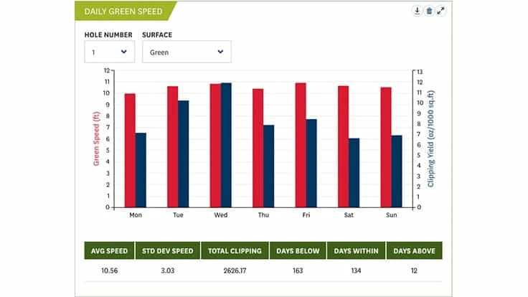Select the Daily Green Speed title tab

122,11
